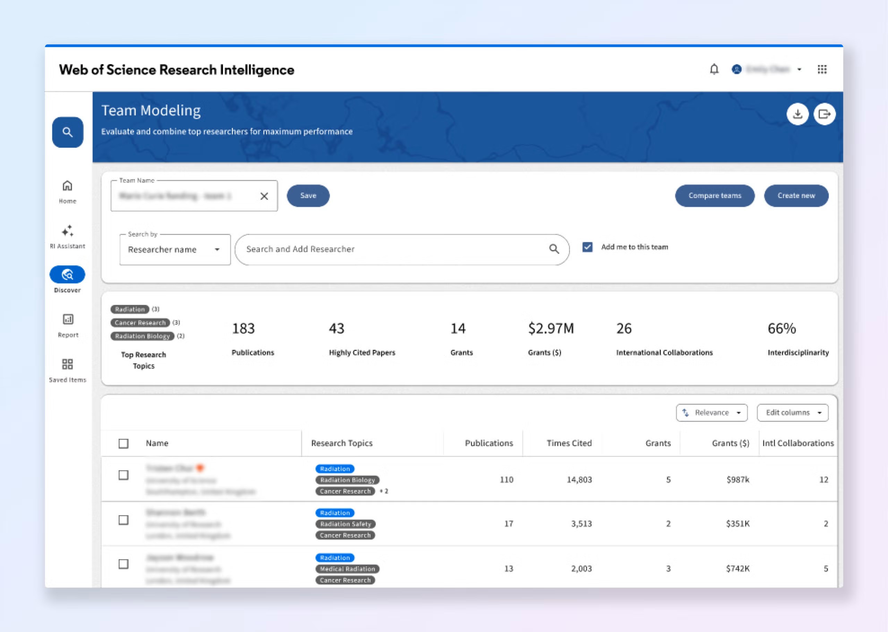Viewport: 888px width, 632px height.
Task: Click the Radiation Biology tag in Top Research Topics
Action: point(143,336)
